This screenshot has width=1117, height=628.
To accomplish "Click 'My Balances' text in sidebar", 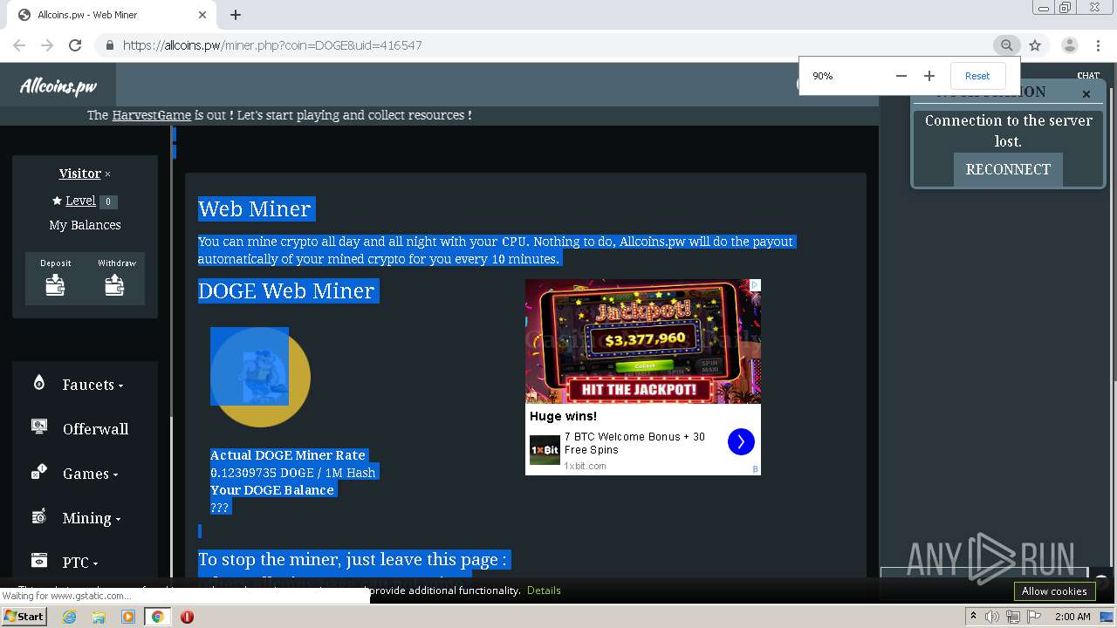I will [85, 225].
